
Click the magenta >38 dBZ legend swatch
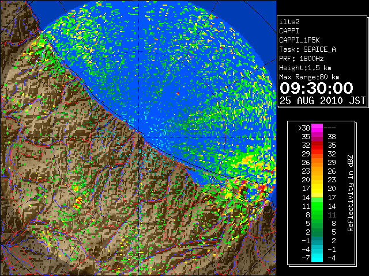click(x=317, y=128)
